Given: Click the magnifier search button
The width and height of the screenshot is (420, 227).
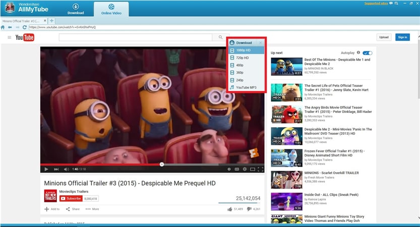Looking at the screenshot, I should pyautogui.click(x=220, y=37).
